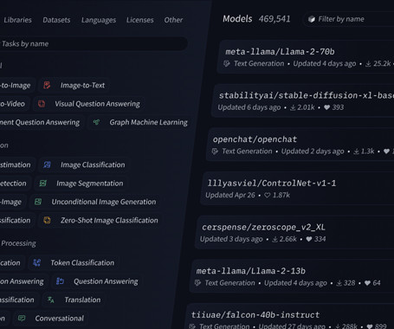Click the Filter by name model search box

click(x=349, y=19)
